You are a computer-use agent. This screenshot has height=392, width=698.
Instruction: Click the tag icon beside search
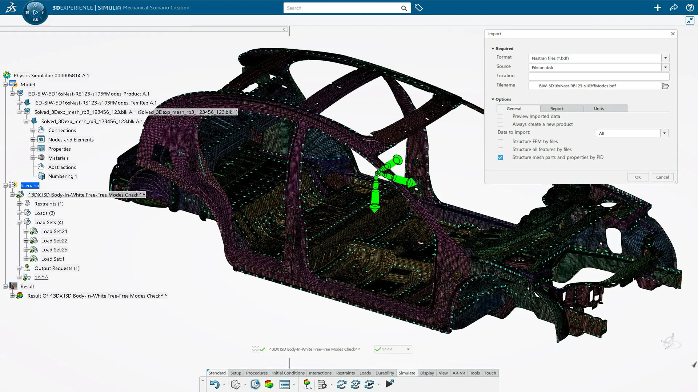(x=419, y=8)
